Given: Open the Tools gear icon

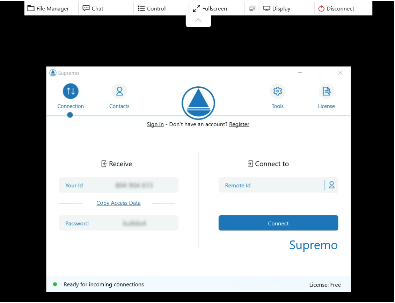Looking at the screenshot, I should click(x=278, y=91).
